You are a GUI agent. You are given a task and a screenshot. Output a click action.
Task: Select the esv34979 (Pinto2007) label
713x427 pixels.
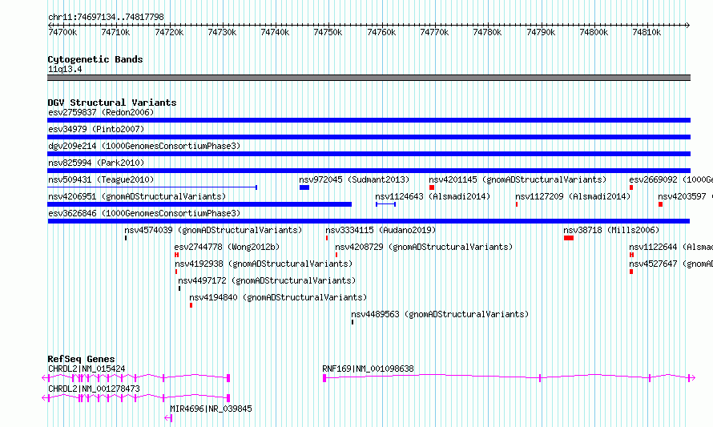(96, 129)
